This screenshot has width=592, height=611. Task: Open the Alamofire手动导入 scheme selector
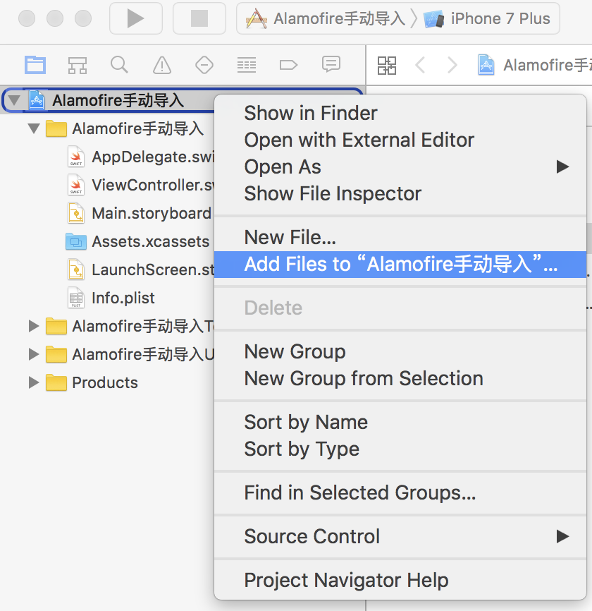coord(326,19)
